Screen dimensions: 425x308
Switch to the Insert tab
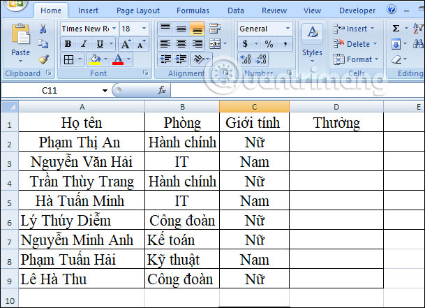pos(88,10)
